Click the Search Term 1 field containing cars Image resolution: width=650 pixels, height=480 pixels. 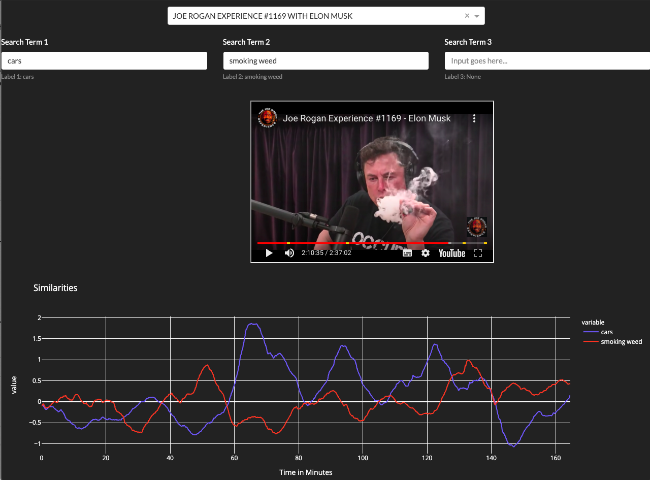coord(104,60)
